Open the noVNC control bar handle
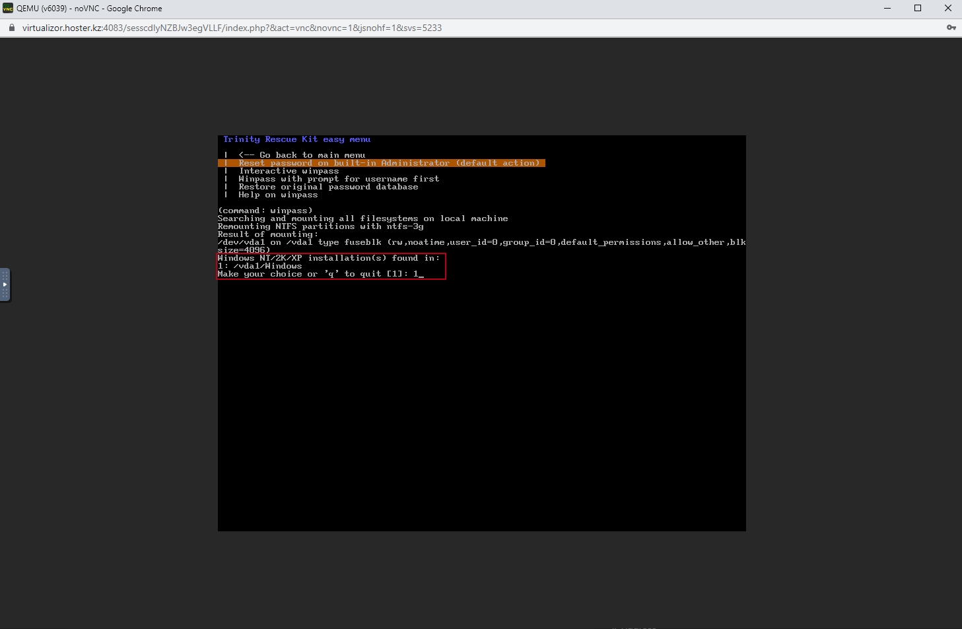The image size is (962, 629). (5, 284)
